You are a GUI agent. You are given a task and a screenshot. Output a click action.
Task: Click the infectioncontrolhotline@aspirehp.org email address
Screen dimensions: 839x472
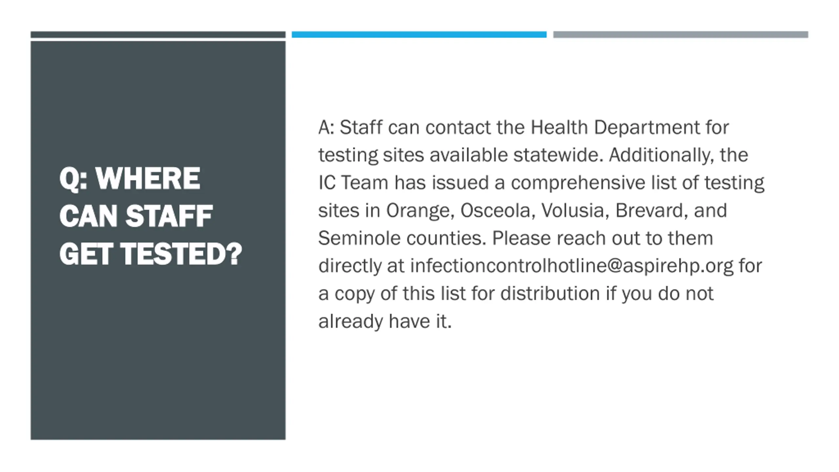pyautogui.click(x=572, y=265)
